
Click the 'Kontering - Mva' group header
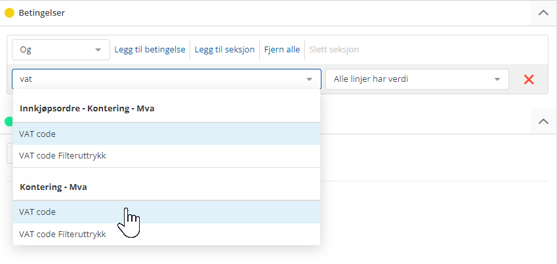point(54,187)
